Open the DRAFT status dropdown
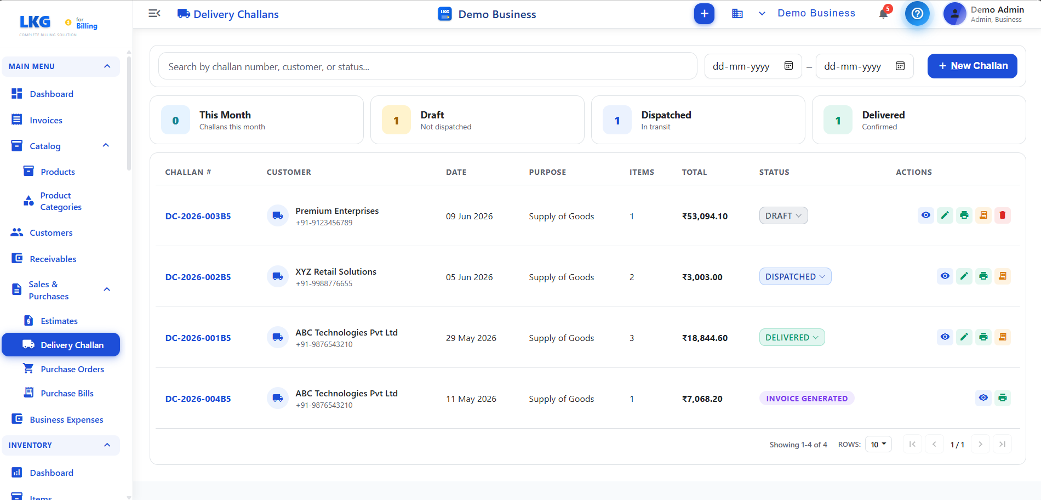Viewport: 1041px width, 500px height. coord(783,215)
